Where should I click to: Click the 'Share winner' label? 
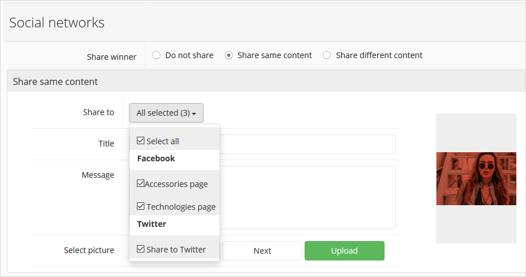coord(112,57)
